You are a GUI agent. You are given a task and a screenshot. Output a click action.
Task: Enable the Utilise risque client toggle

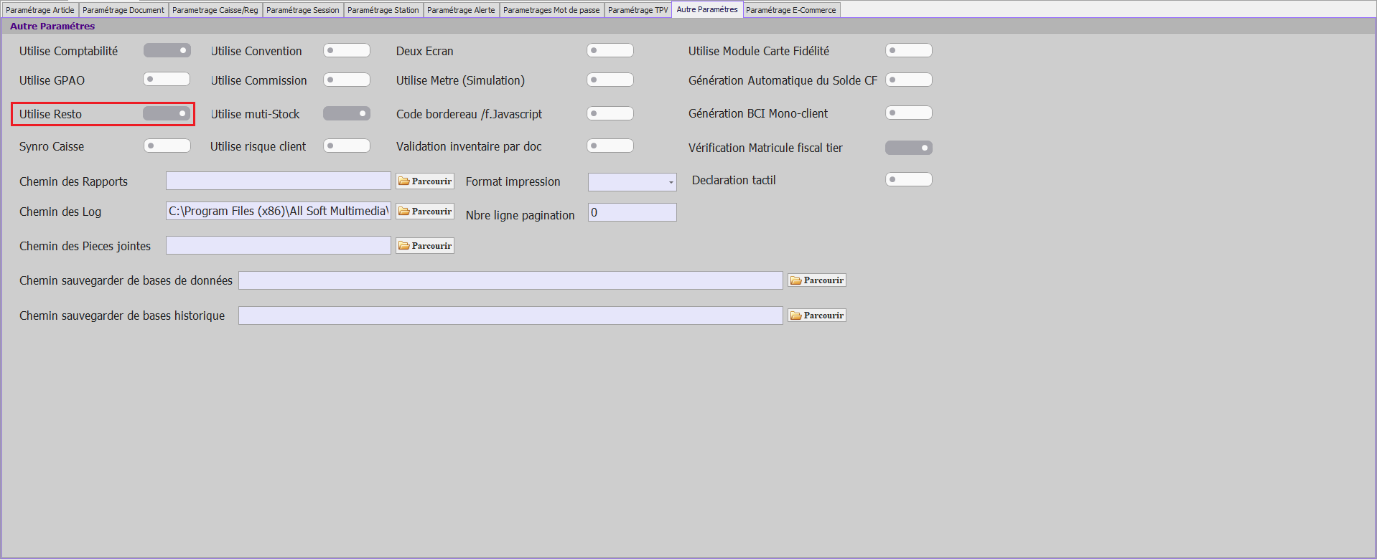point(347,146)
